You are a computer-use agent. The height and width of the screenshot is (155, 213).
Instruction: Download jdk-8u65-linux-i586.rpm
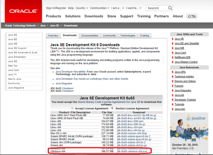point(130,121)
